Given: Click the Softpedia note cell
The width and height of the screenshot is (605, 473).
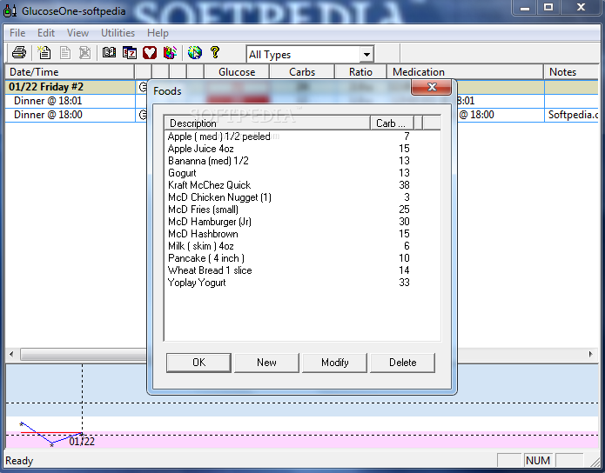Looking at the screenshot, I should [572, 115].
